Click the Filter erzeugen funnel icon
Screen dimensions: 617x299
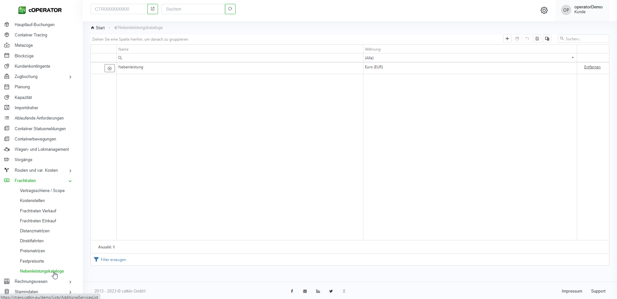click(96, 259)
